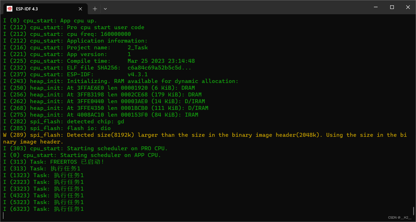The height and width of the screenshot is (222, 416).
Task: Click the ESP-IDF version v4.3.1
Action: 137,75
